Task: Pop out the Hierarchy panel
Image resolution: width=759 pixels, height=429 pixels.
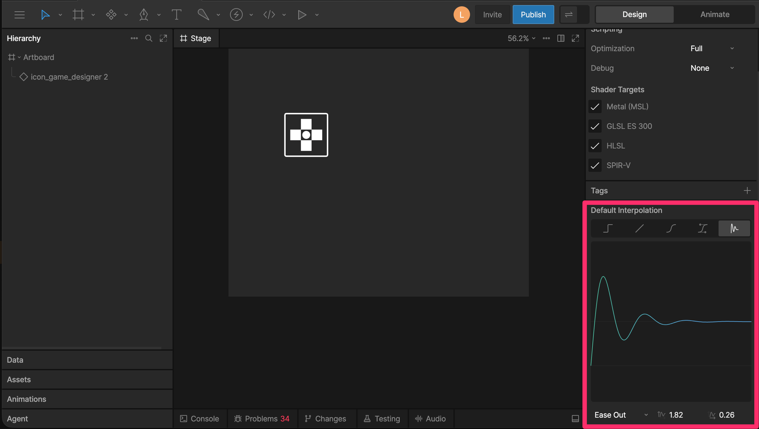Action: tap(163, 38)
